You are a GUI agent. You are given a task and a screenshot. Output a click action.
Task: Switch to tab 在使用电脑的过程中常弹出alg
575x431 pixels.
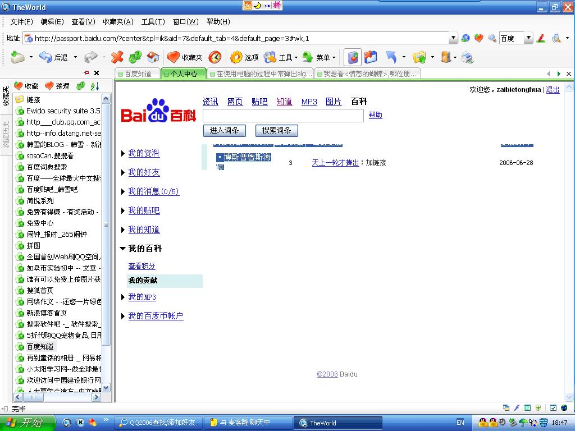click(261, 74)
